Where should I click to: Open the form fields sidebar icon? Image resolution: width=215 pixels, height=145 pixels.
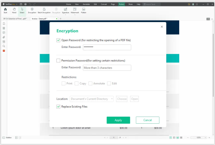pyautogui.click(x=4, y=41)
